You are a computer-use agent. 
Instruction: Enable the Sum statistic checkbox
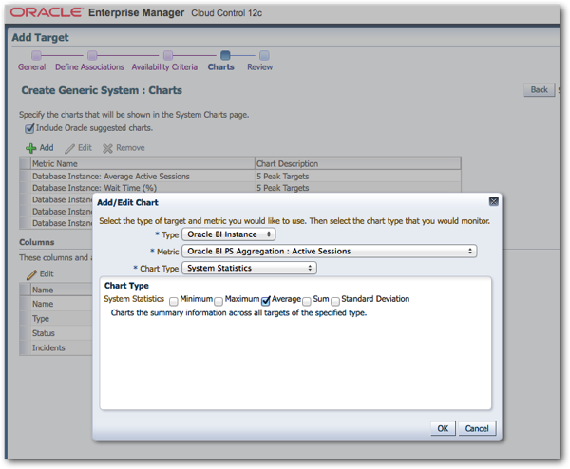click(307, 301)
